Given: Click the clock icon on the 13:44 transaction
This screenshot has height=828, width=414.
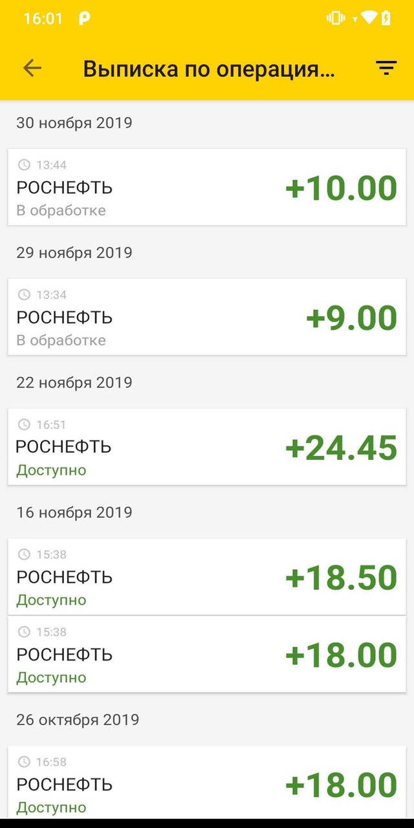Looking at the screenshot, I should pyautogui.click(x=25, y=165).
